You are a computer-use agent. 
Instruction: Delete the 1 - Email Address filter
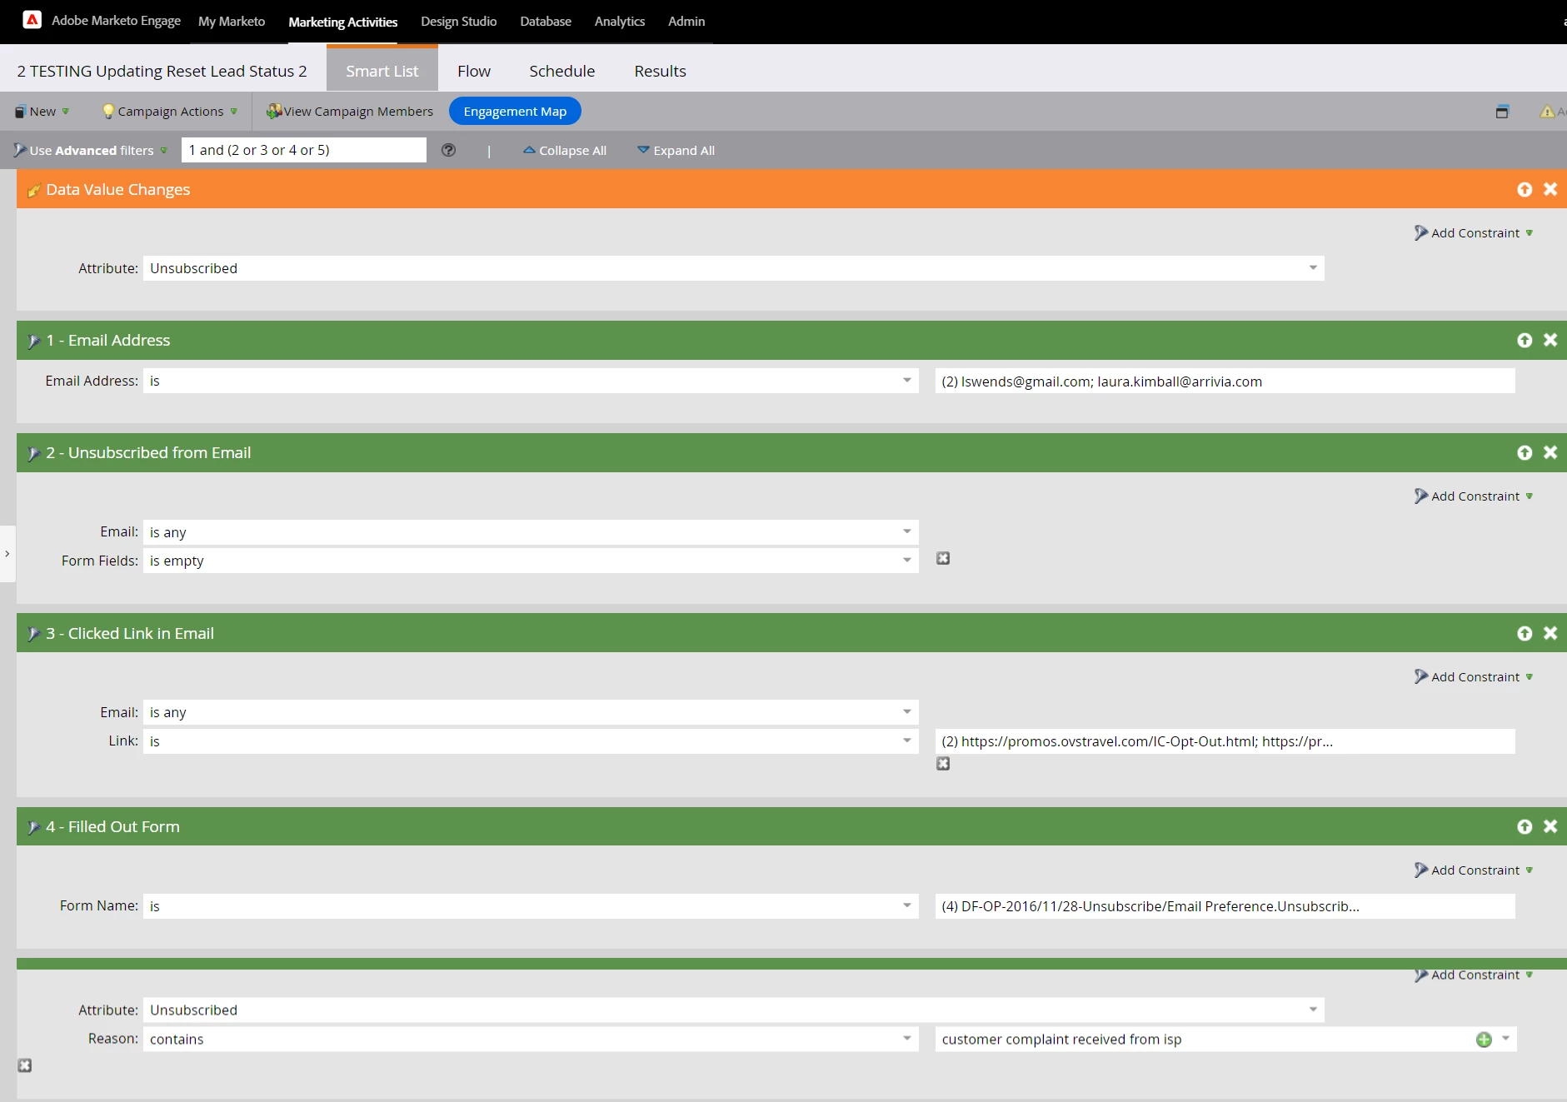click(x=1550, y=340)
